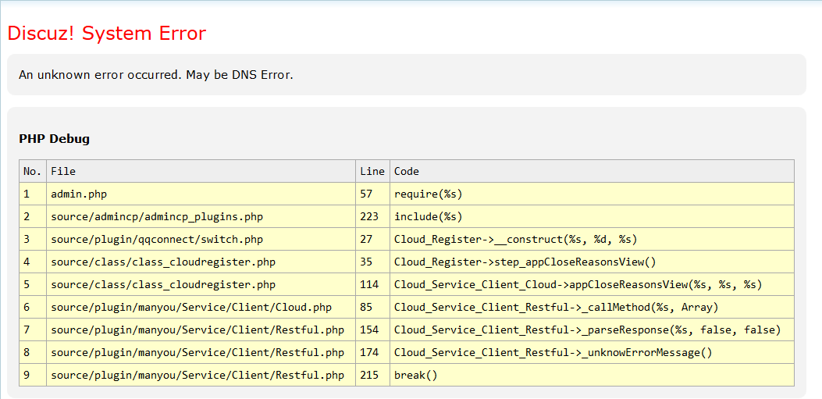This screenshot has width=822, height=399.
Task: Click row number 1 in No. column
Action: click(x=33, y=194)
